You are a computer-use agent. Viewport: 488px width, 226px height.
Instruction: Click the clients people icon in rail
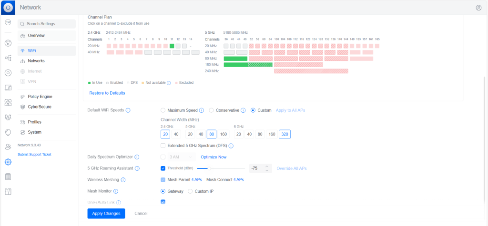tap(8, 147)
